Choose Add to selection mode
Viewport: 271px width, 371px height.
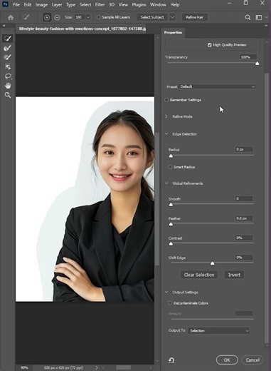(x=47, y=17)
